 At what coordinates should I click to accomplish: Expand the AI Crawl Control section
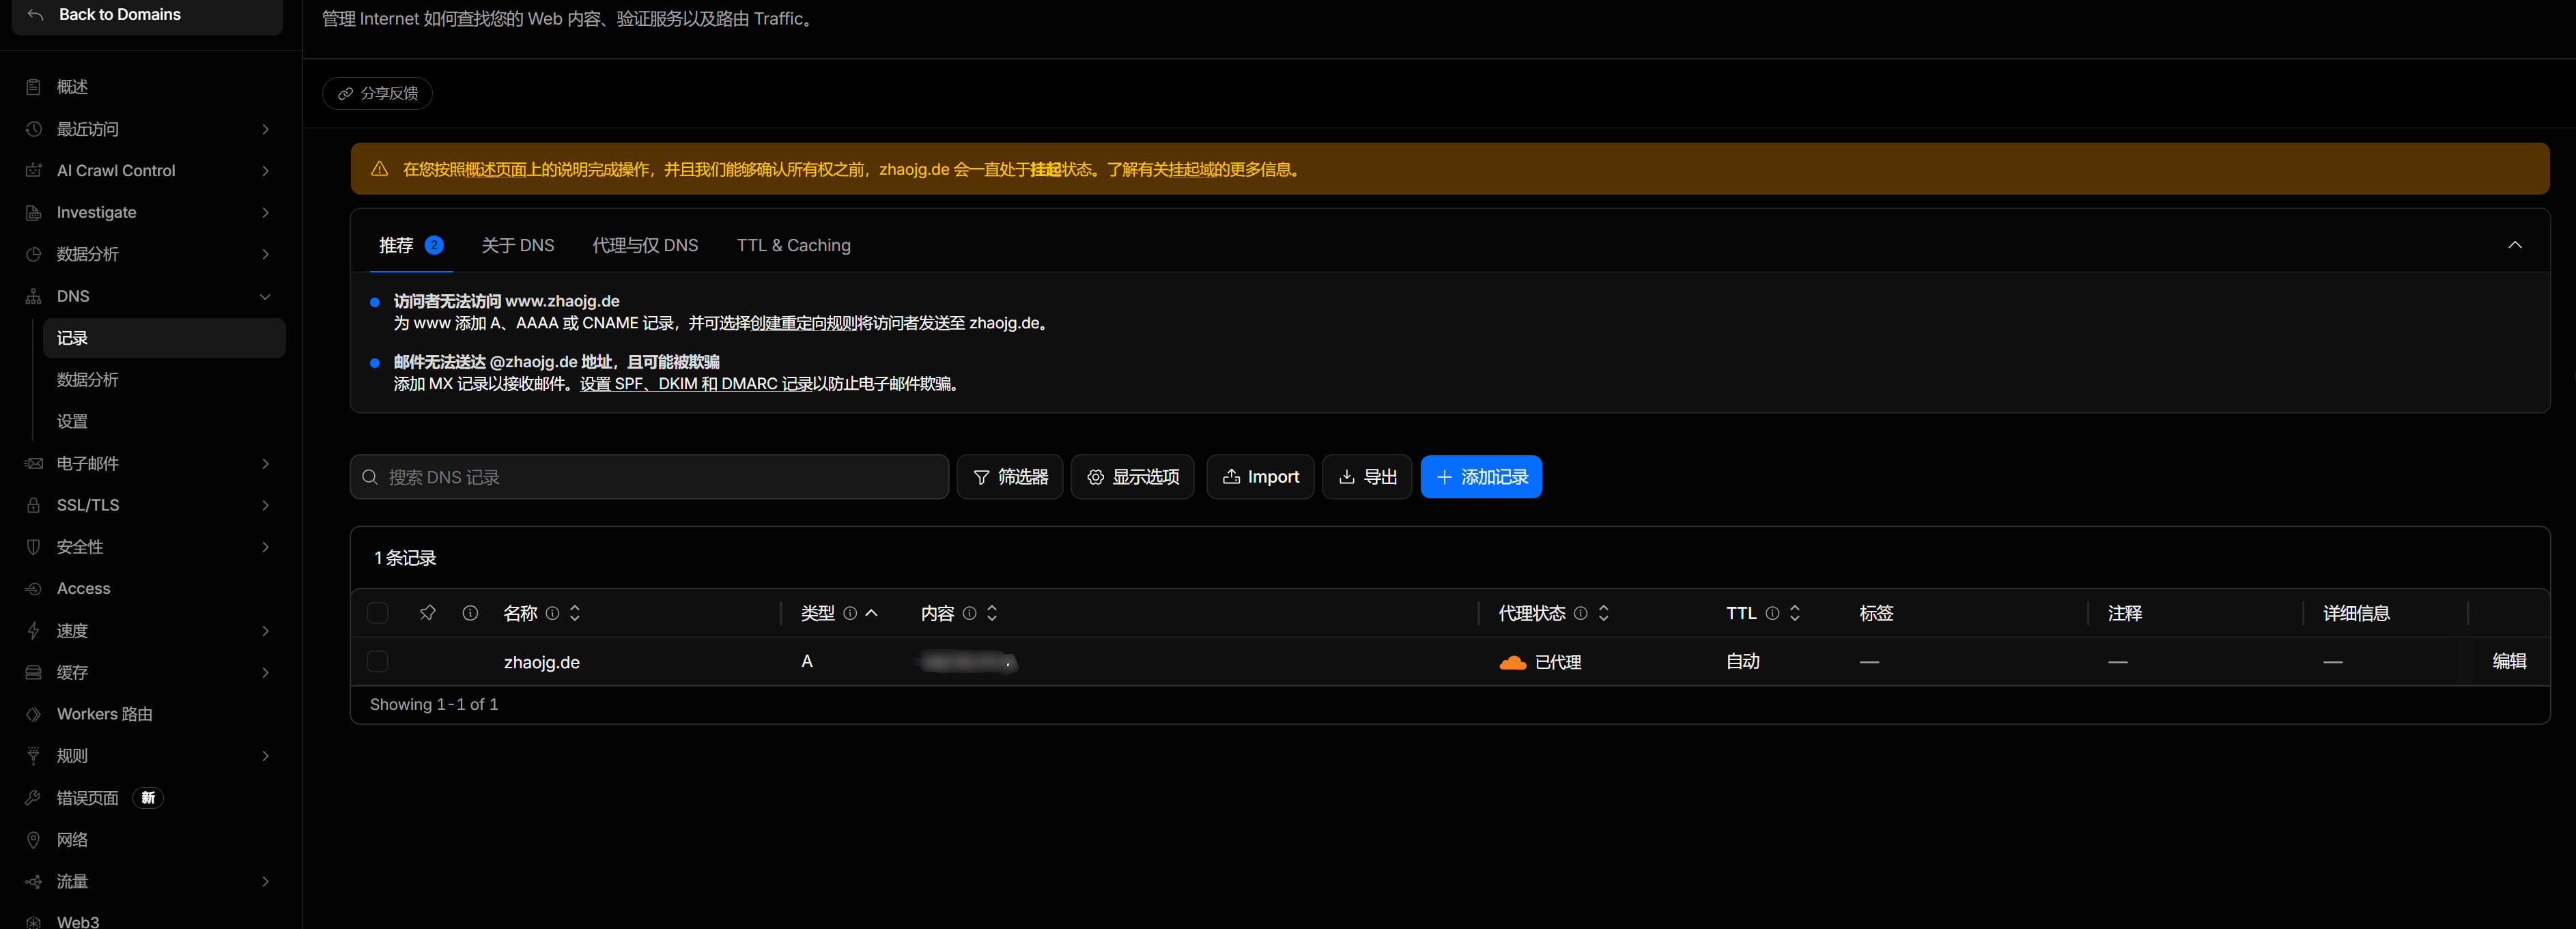click(x=265, y=171)
